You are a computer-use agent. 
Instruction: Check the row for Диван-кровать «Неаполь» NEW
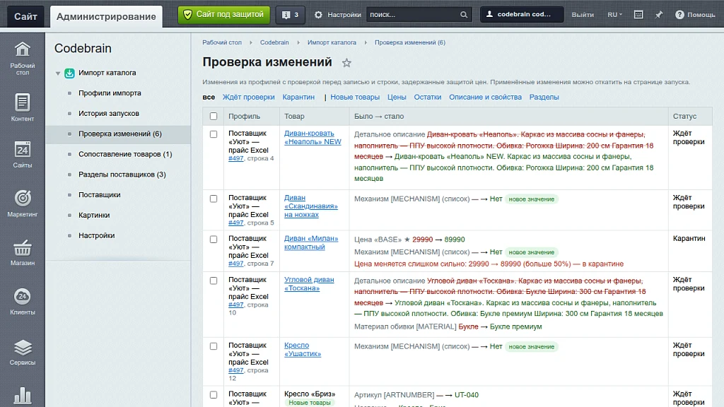(214, 134)
